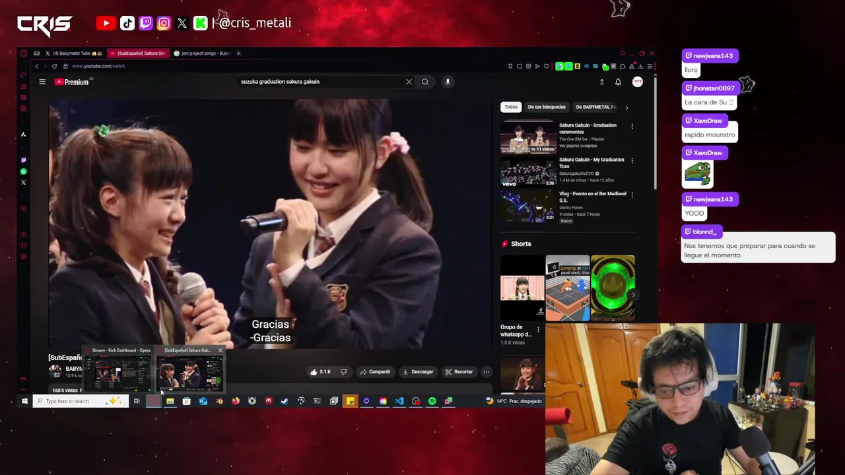This screenshot has width=845, height=475.
Task: Open the YouTube notifications bell
Action: click(x=618, y=82)
